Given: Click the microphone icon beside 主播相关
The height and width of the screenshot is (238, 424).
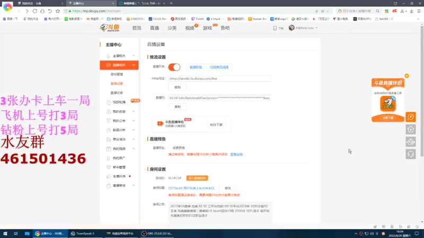Looking at the screenshot, I should (108, 56).
